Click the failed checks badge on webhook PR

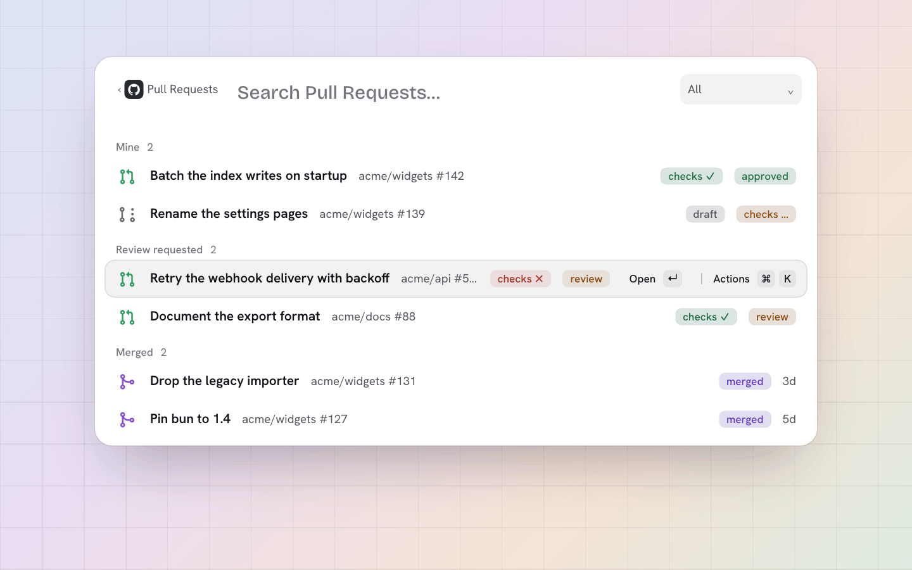coord(521,279)
